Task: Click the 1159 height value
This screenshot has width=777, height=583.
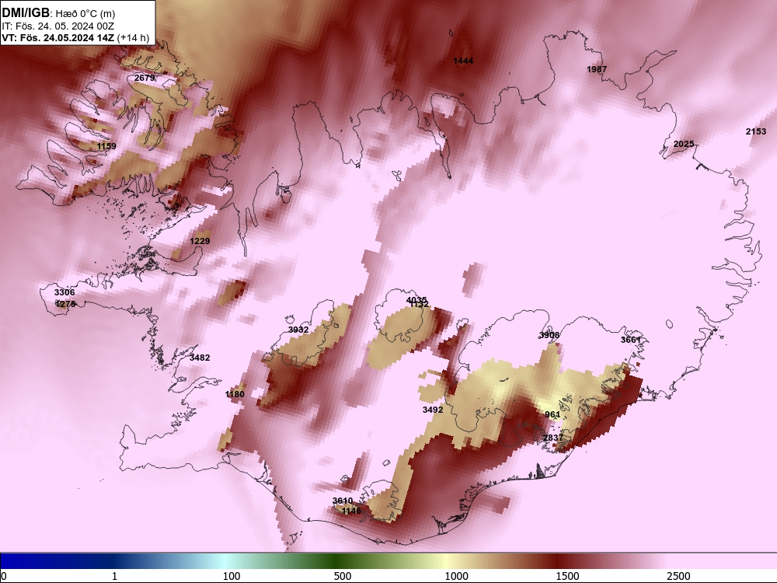Action: (106, 146)
